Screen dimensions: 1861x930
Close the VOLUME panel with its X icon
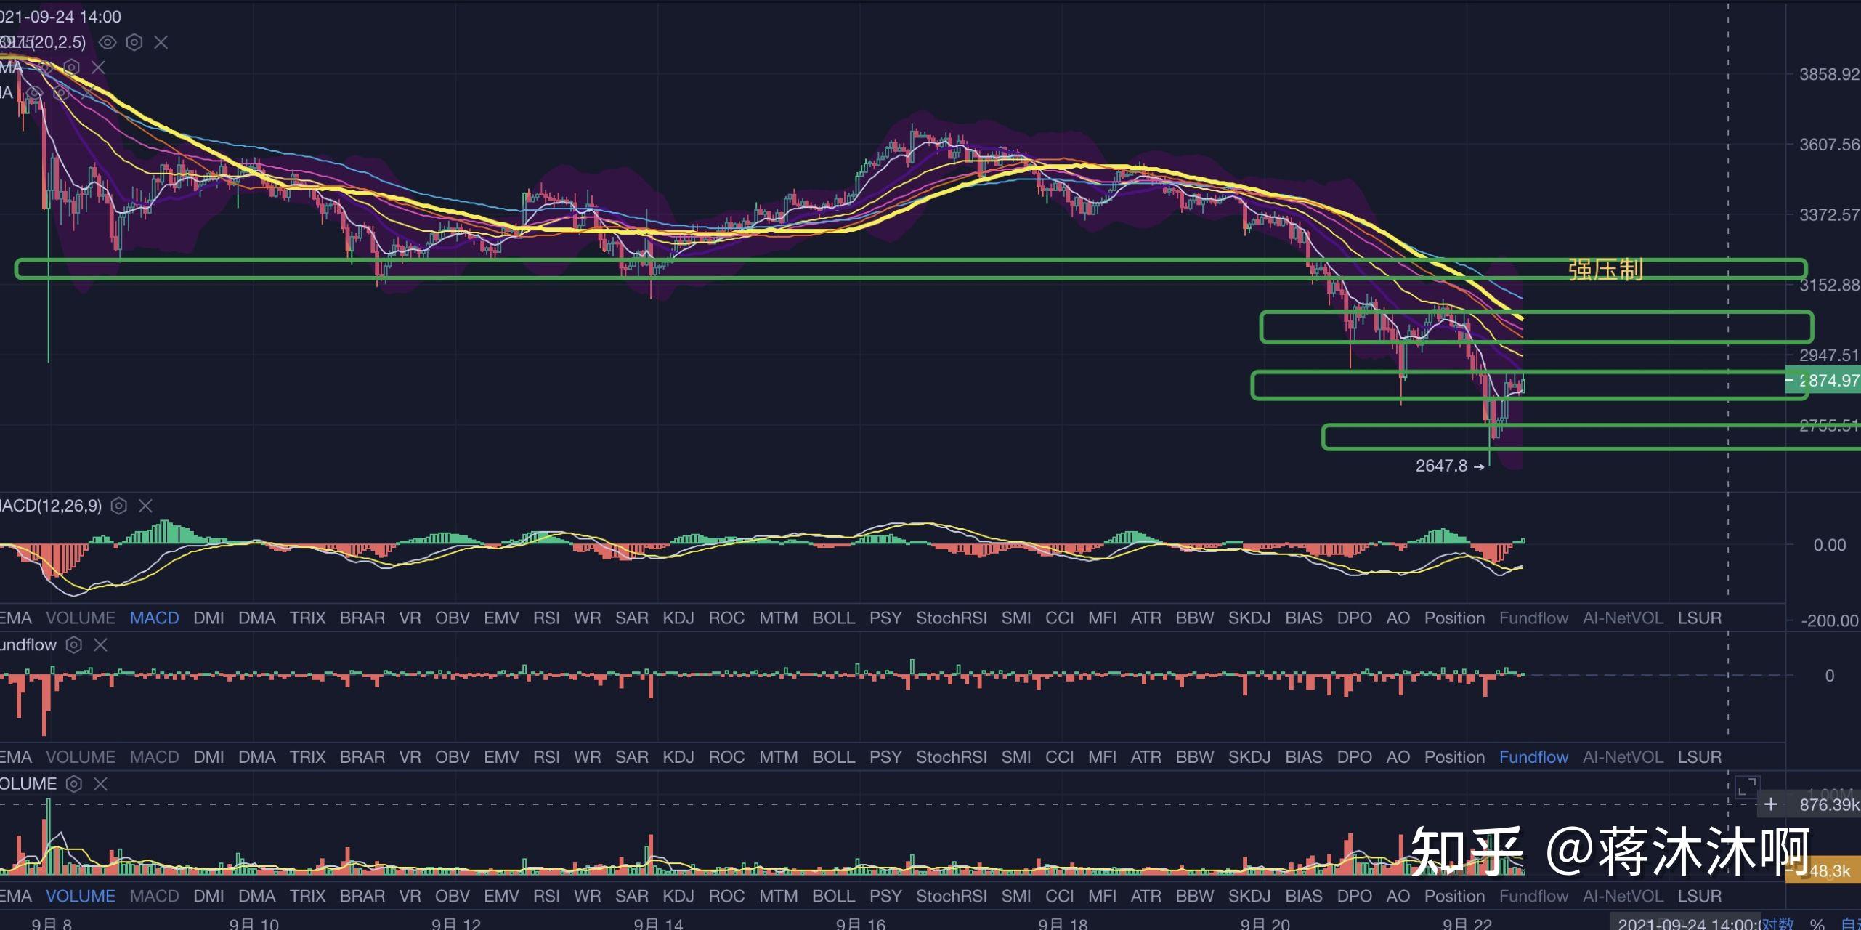[x=100, y=783]
